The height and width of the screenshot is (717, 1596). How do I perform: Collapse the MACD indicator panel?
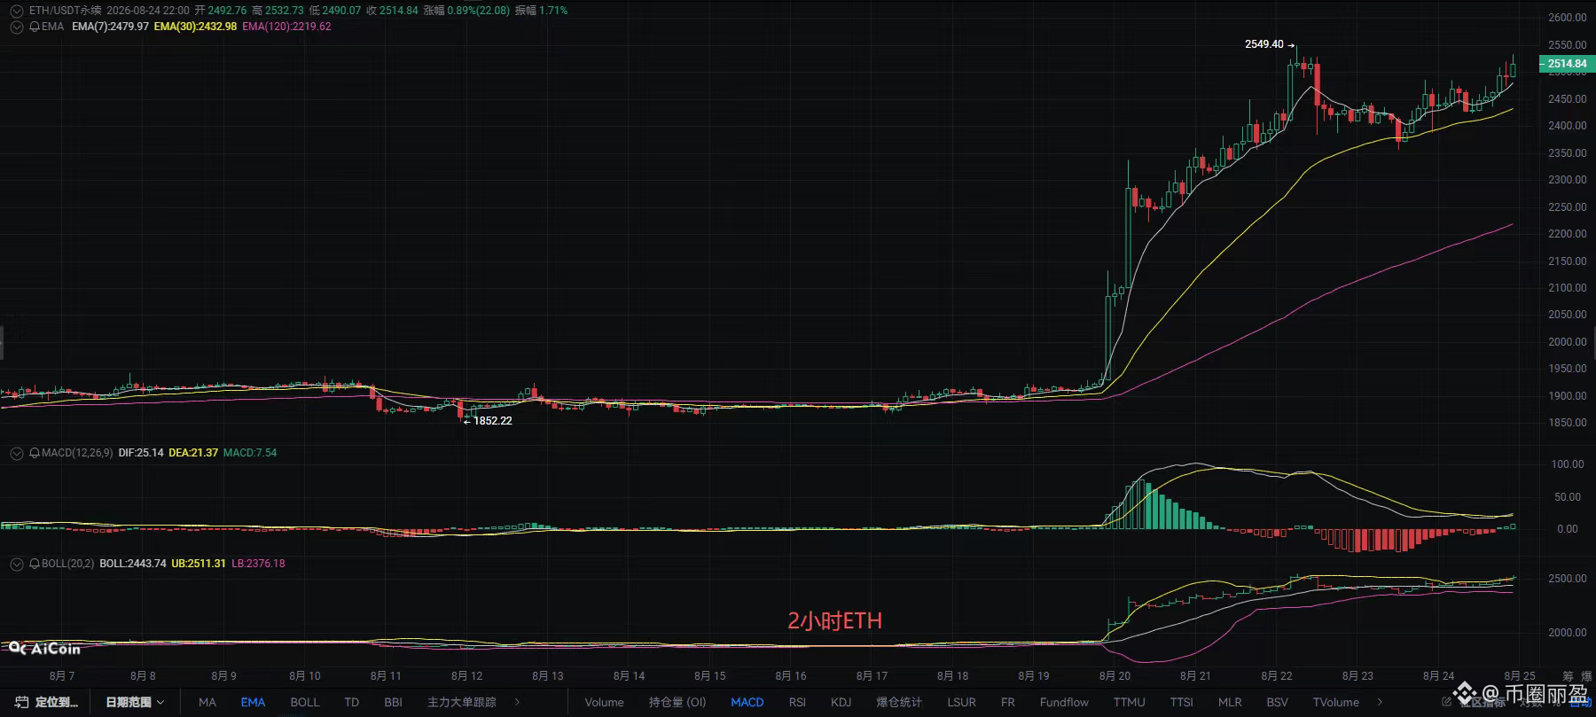coord(16,453)
